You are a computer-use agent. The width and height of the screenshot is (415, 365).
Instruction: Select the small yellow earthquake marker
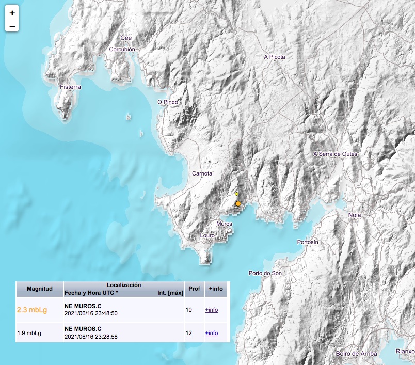[x=237, y=194]
